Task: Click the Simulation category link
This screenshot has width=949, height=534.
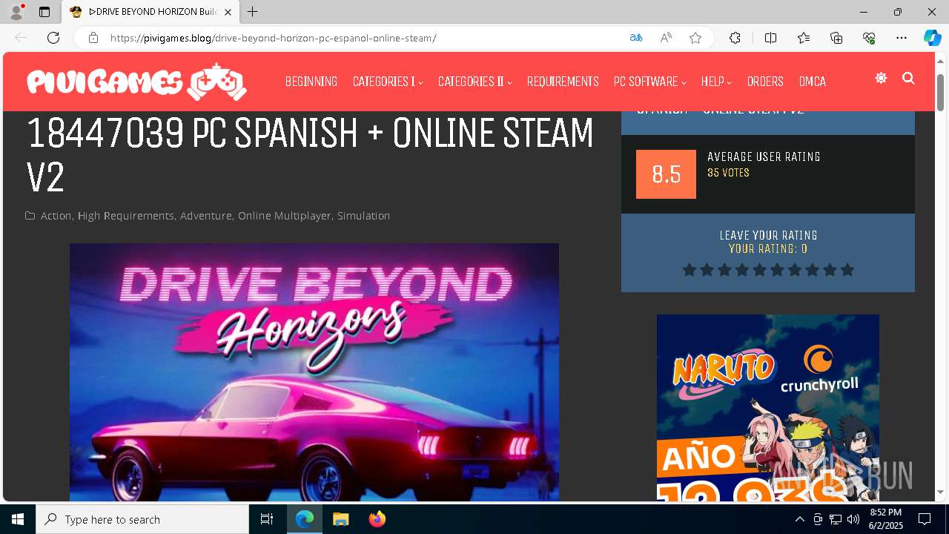Action: (363, 216)
